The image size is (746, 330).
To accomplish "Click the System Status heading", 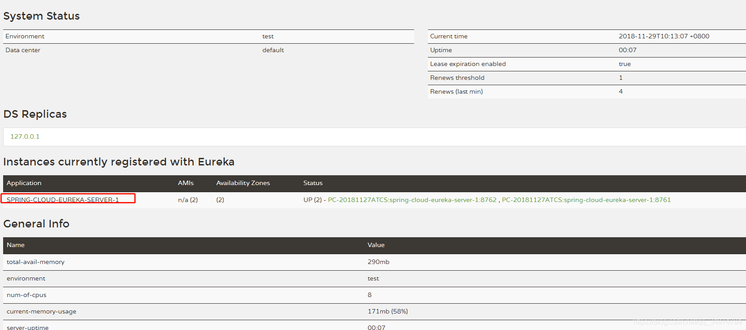I will point(41,16).
